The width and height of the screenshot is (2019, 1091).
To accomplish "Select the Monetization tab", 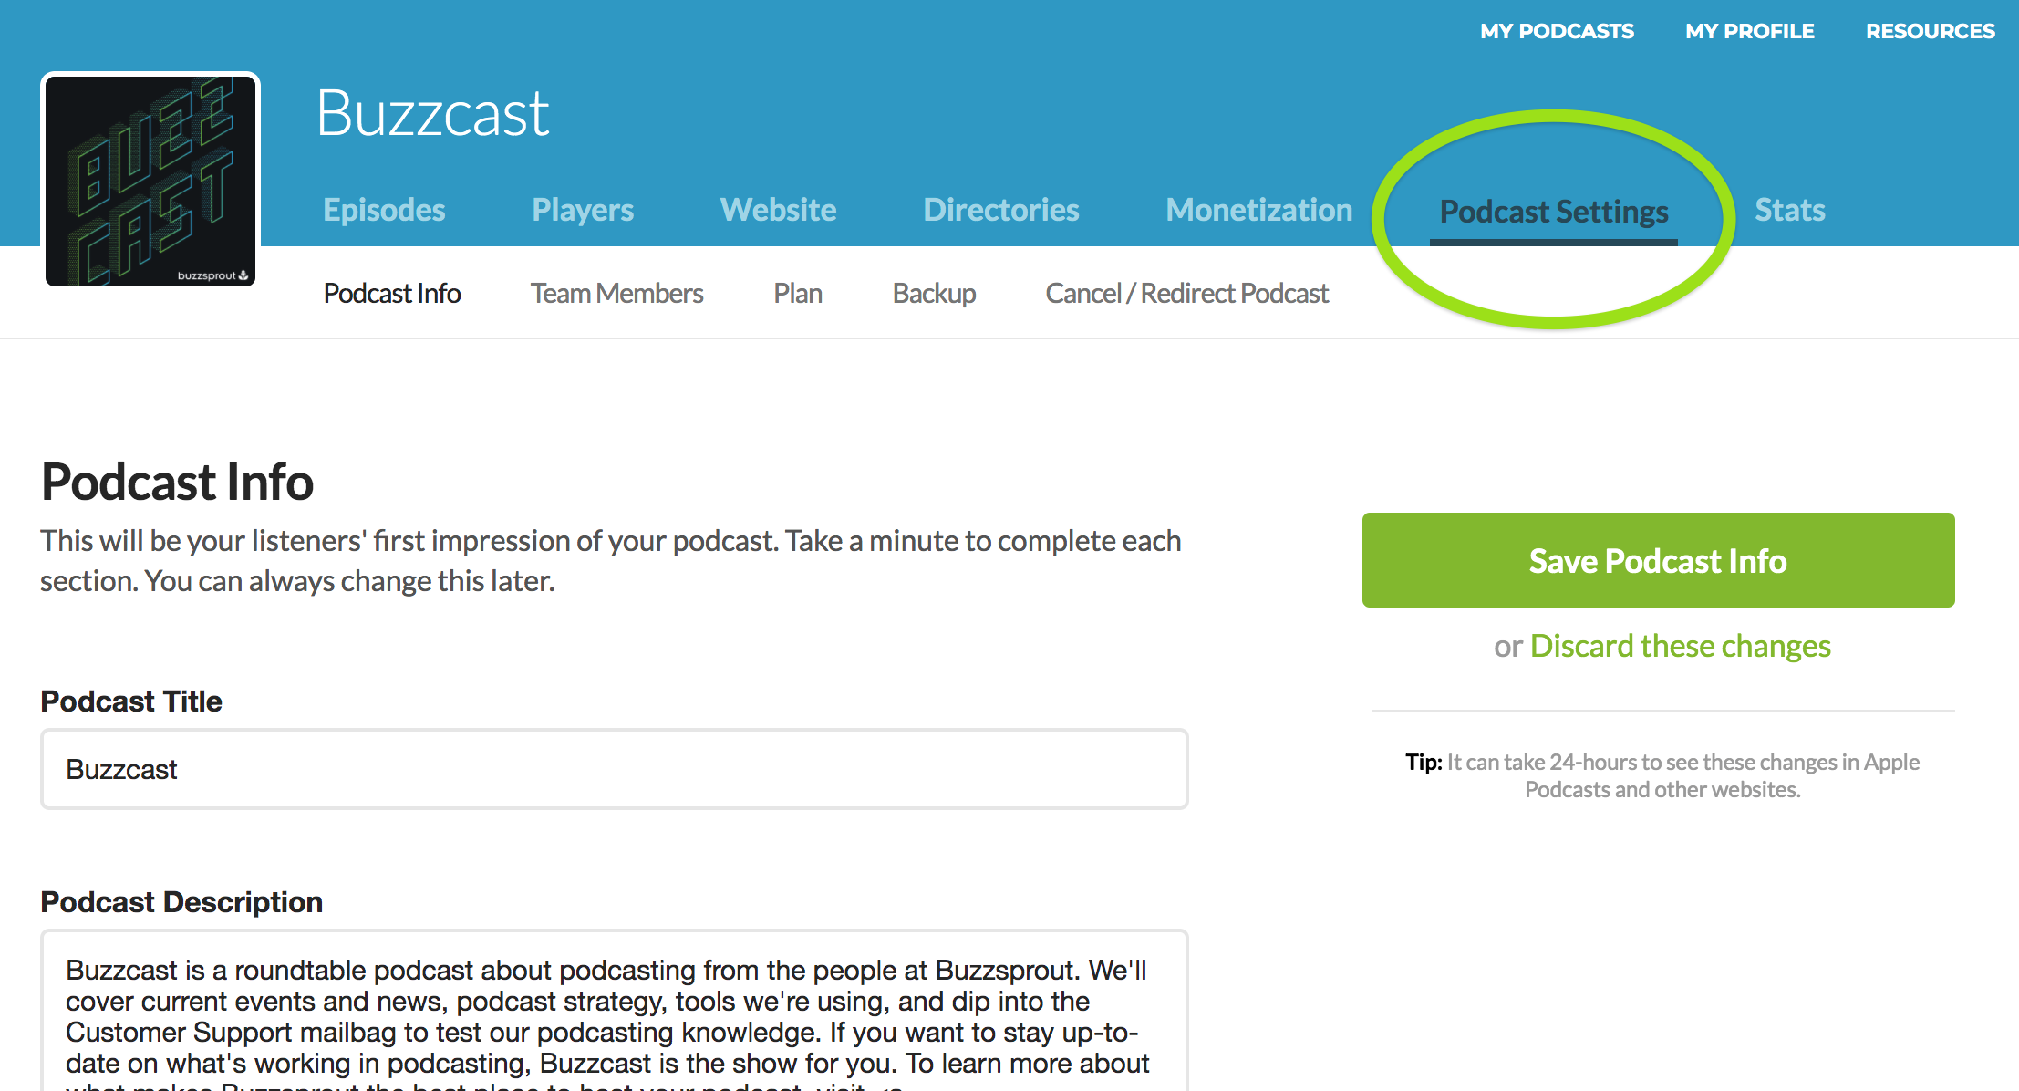I will 1258,210.
